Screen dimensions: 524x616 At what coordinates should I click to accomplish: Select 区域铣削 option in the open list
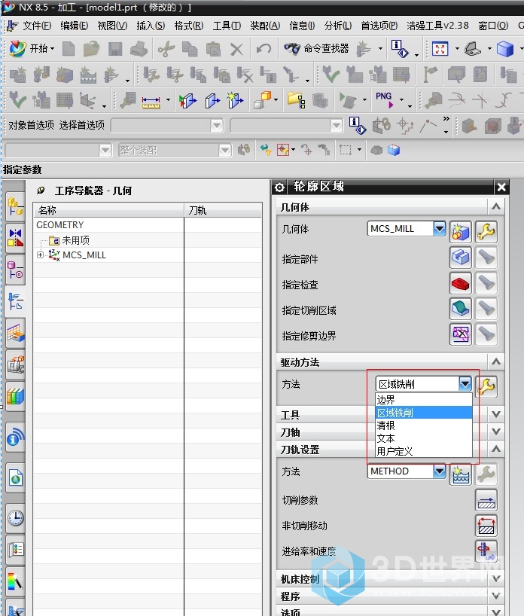[423, 413]
